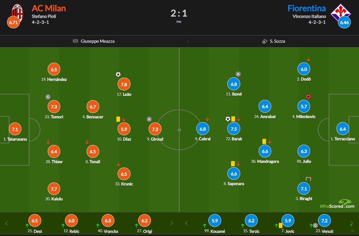Show next Fiorentina substitutes with right chevron
This screenshot has height=236, width=359.
point(351,224)
